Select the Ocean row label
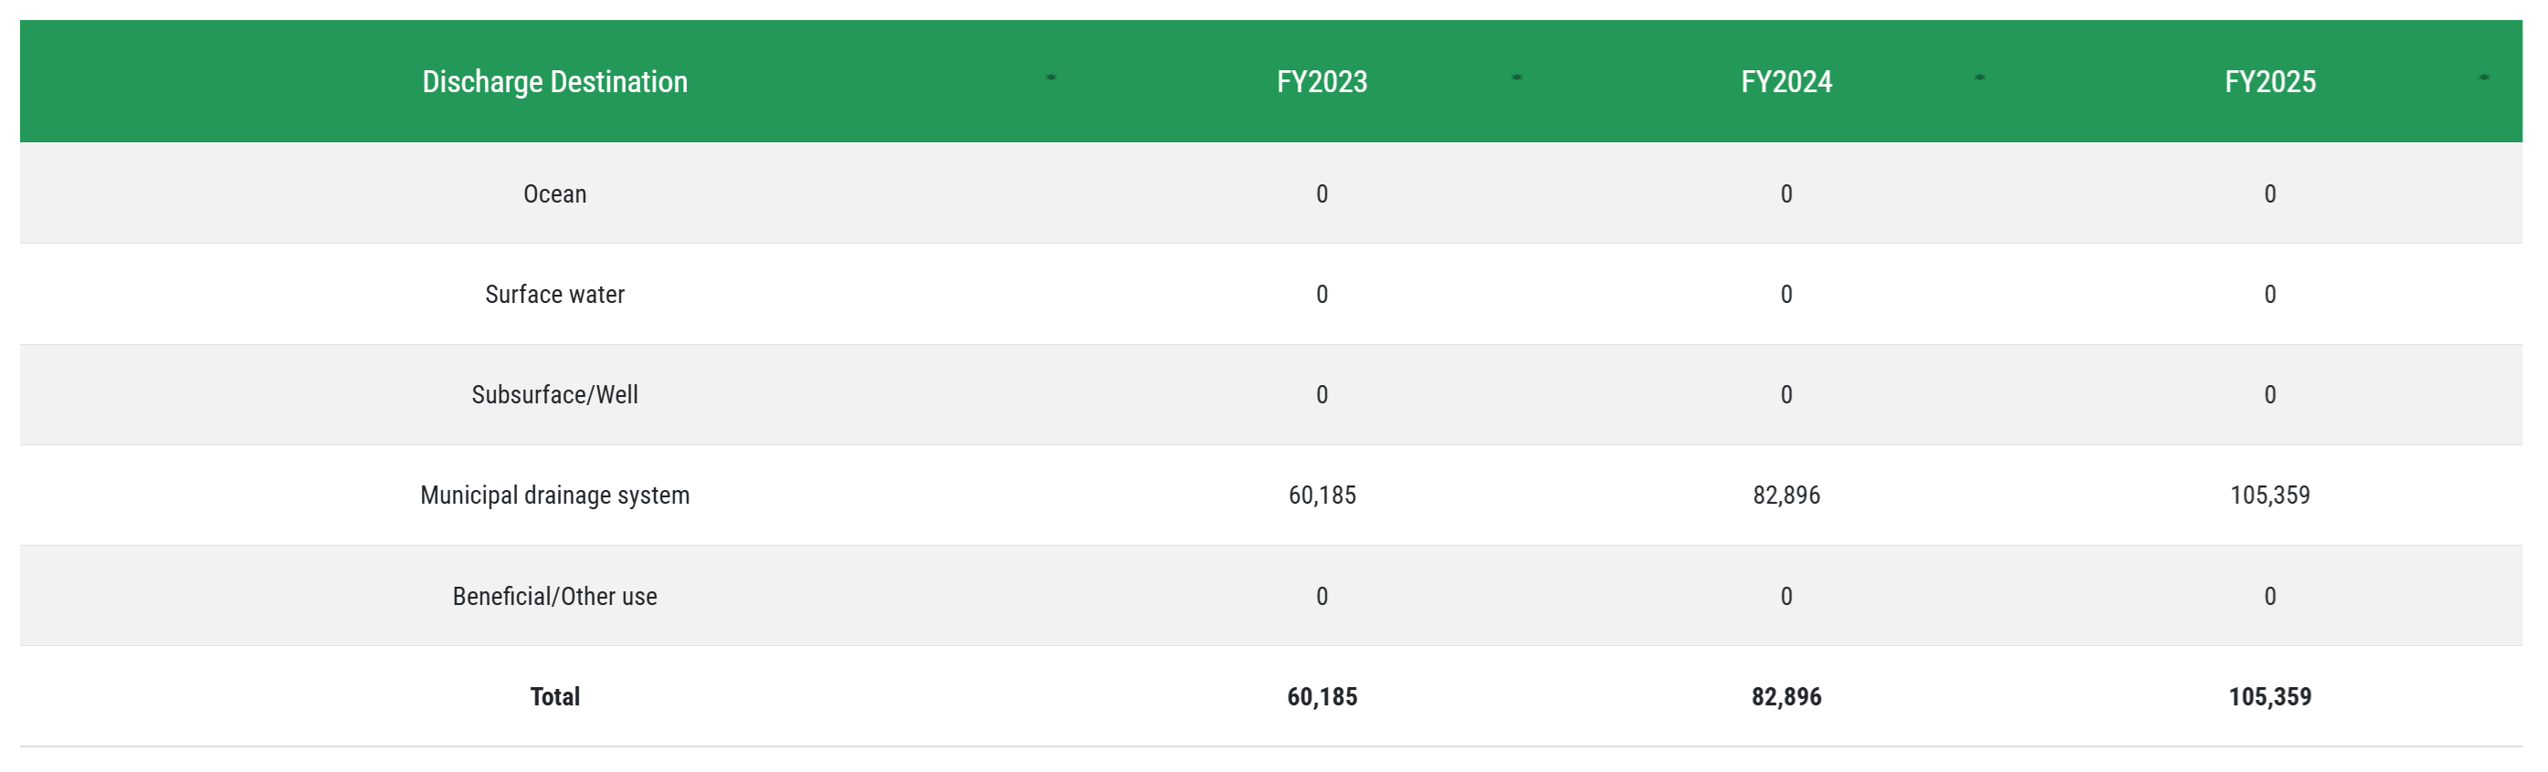Viewport: 2548px width, 772px height. (555, 193)
